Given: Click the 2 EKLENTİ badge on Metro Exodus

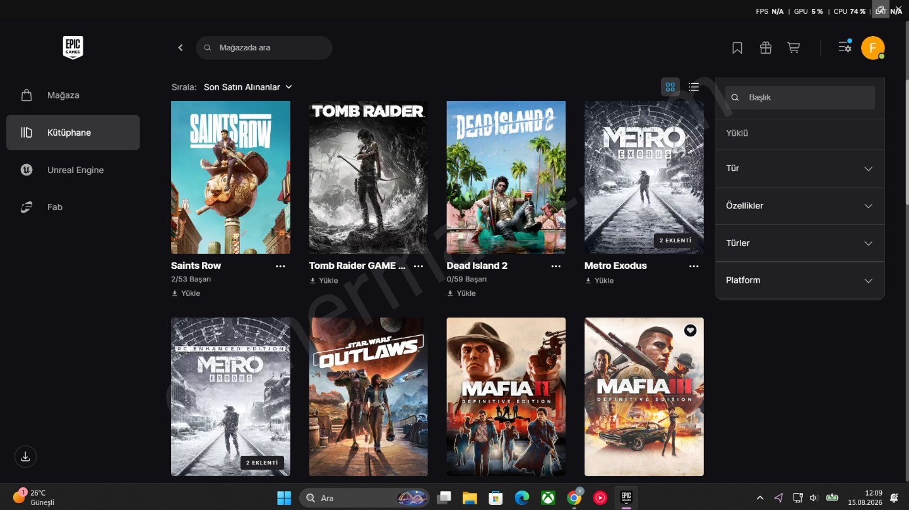Looking at the screenshot, I should (x=675, y=240).
